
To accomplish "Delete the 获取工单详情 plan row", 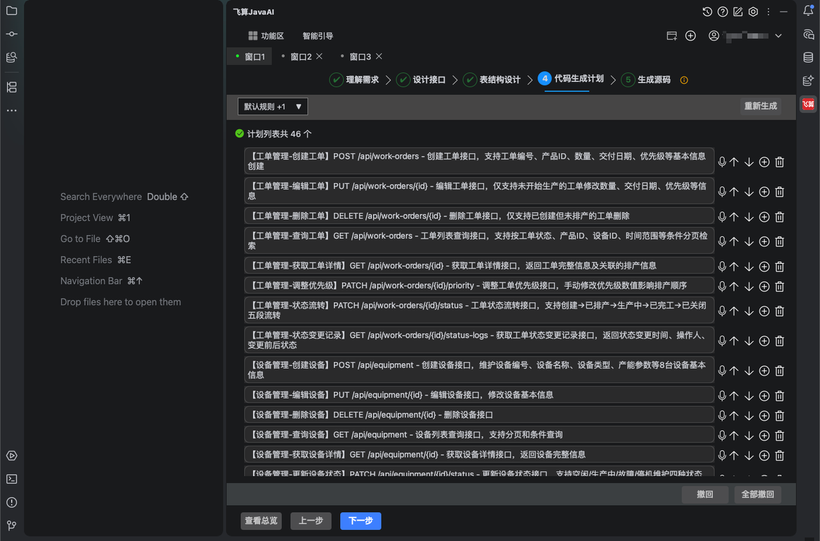I will (x=780, y=266).
